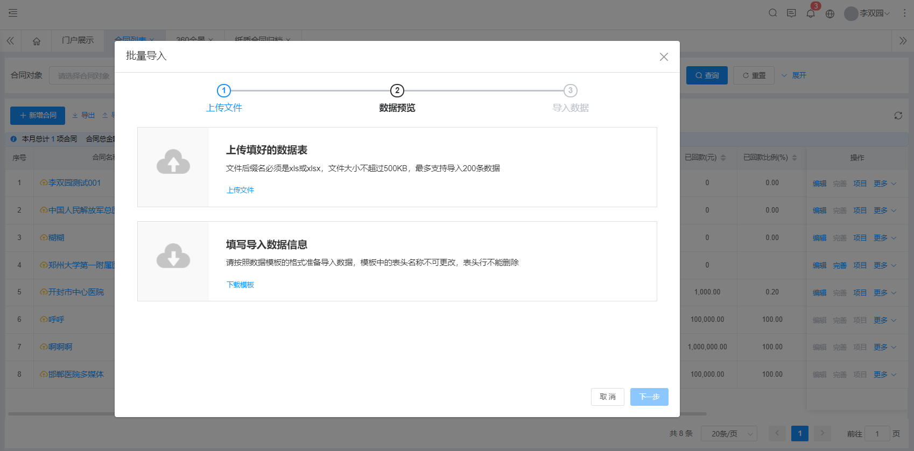
Task: Open the 20条/页 page size dropdown
Action: [729, 434]
